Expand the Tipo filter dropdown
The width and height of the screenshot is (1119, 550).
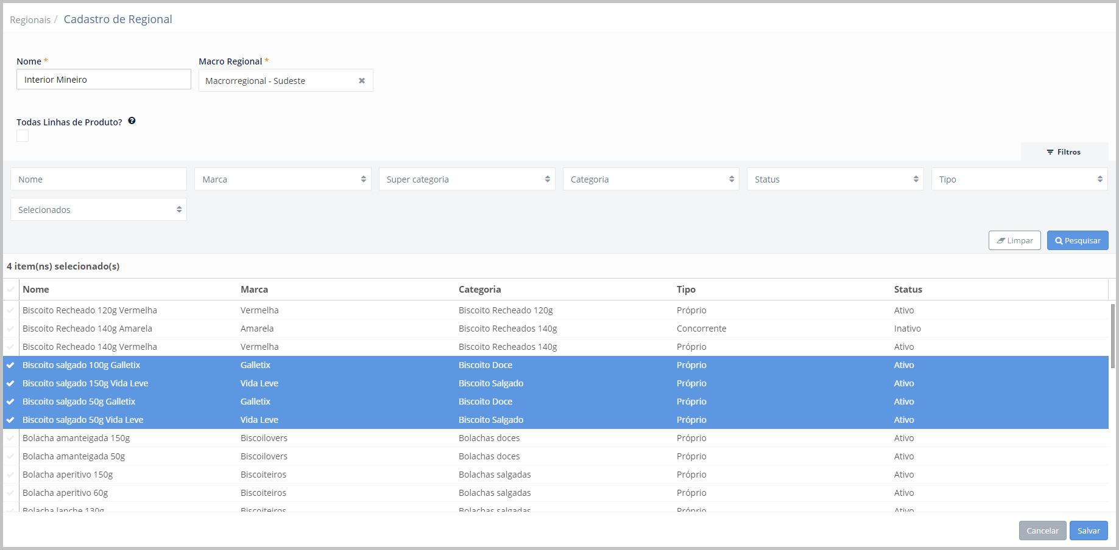point(1019,179)
